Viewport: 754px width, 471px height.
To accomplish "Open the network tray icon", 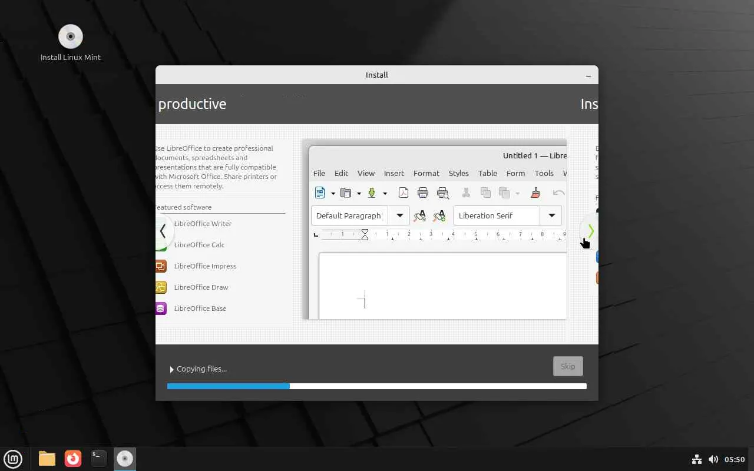I will click(697, 459).
